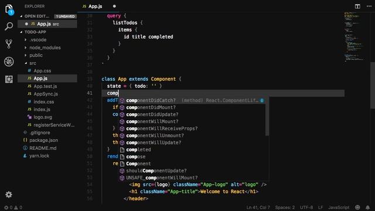Open the notifications bell
The image size is (375, 211).
pyautogui.click(x=367, y=207)
